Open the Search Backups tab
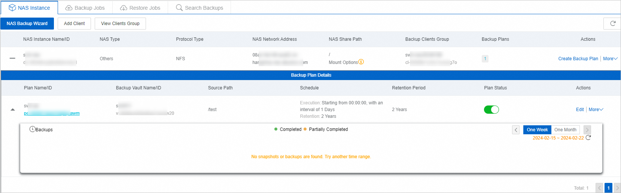This screenshot has height=193, width=621. point(200,8)
